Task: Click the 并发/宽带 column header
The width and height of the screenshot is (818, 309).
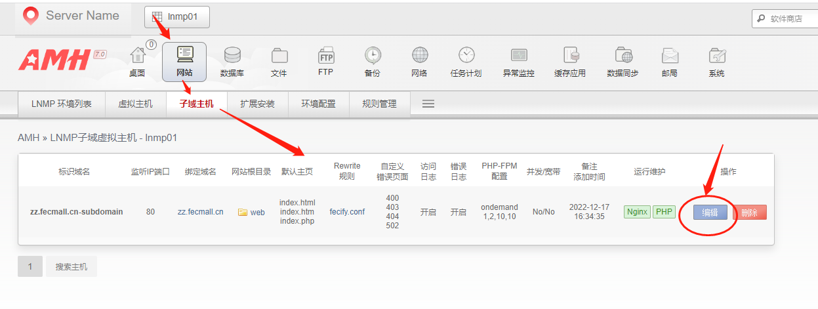Action: tap(544, 171)
